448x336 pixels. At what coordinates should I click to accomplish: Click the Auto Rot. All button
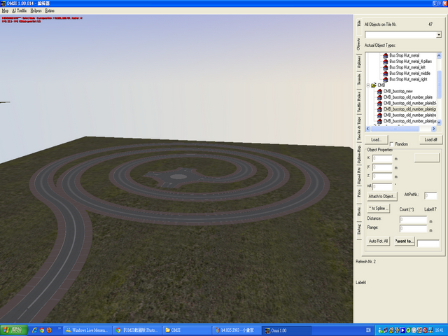pos(378,241)
